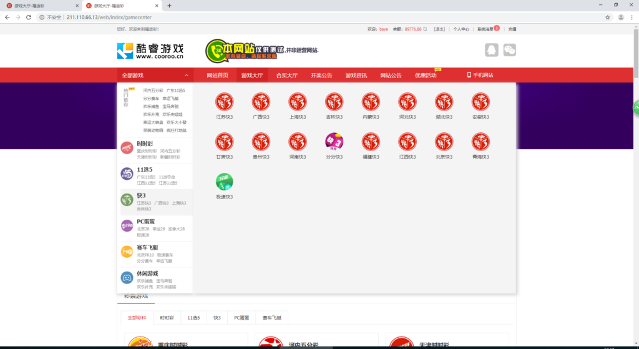The height and width of the screenshot is (349, 639).
Task: Bookmark this page with the star icon
Action: [x=607, y=17]
